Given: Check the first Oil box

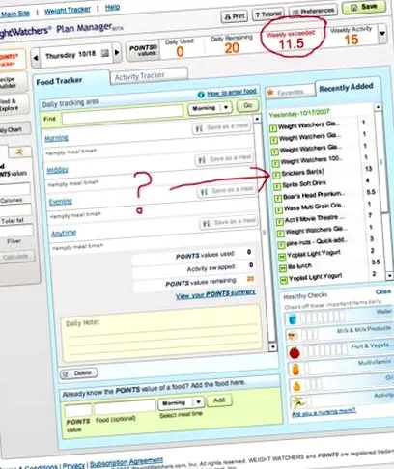Looking at the screenshot, I should tap(308, 384).
